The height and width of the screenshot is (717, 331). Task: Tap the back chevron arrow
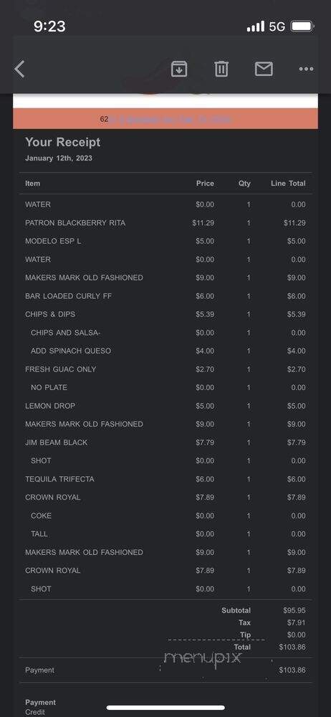coord(19,69)
